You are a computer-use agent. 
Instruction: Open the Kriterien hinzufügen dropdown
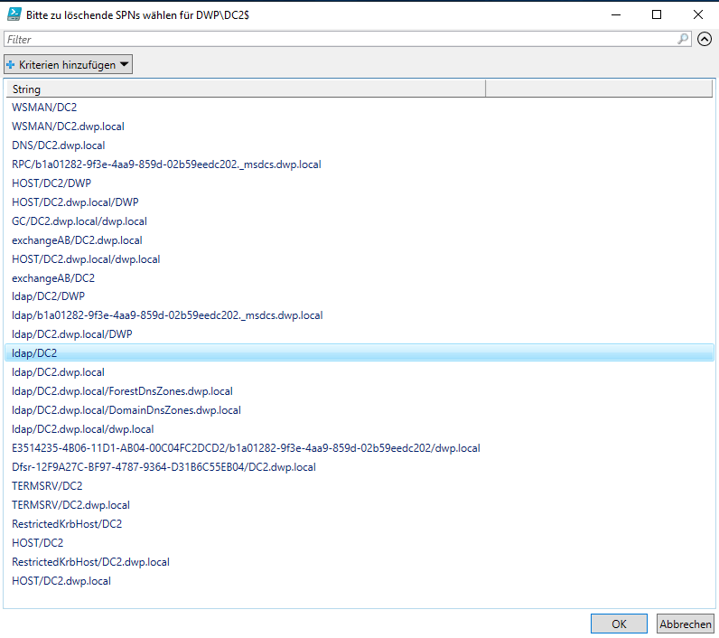click(x=69, y=65)
